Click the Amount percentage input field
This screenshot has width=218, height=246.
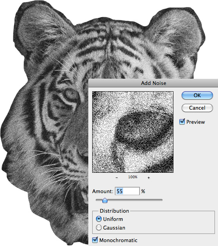click(x=127, y=191)
